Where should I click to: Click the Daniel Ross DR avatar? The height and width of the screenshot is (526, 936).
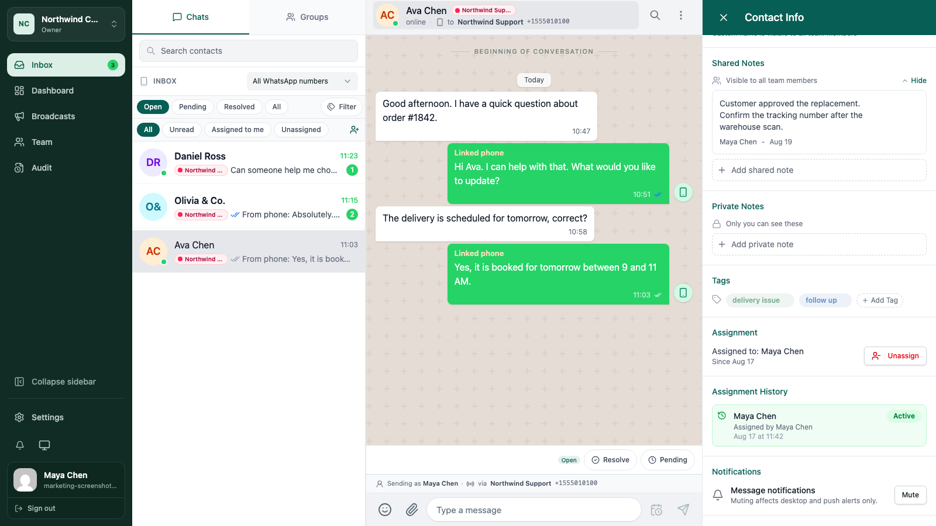(x=153, y=162)
